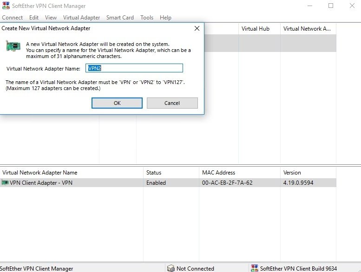The image size is (361, 272).
Task: Close the SoftEther VPN Client Manager window
Action: coord(352,6)
